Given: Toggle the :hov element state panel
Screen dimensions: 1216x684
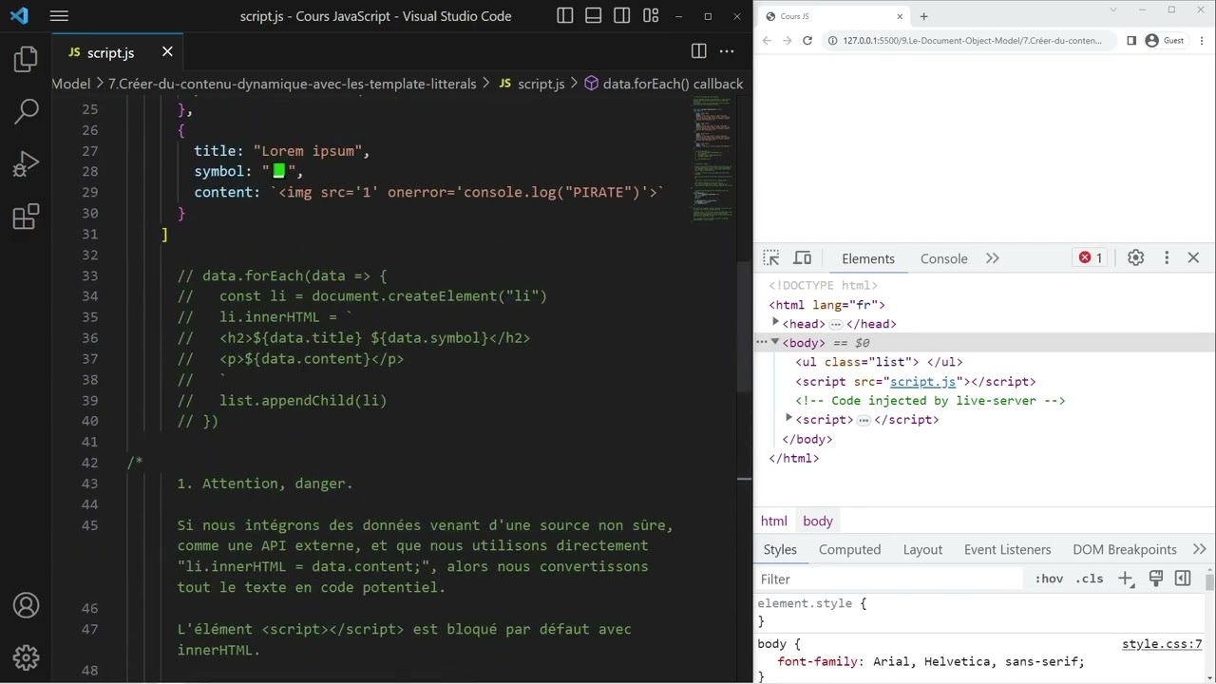Looking at the screenshot, I should click(x=1050, y=579).
